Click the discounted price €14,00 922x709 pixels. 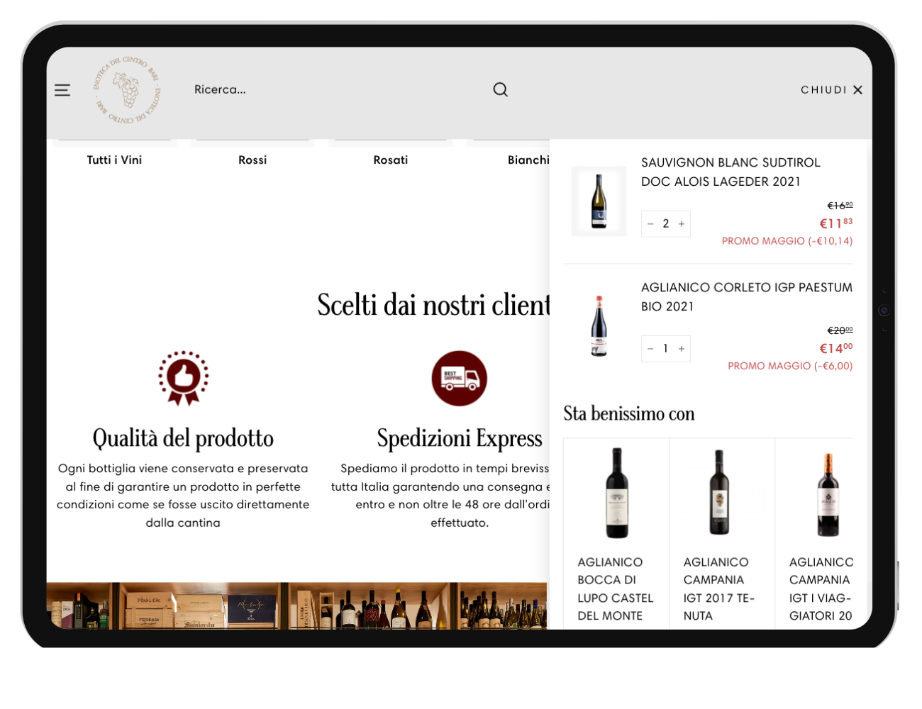pyautogui.click(x=836, y=349)
